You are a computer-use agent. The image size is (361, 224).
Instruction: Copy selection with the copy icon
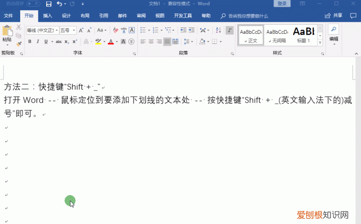tap(19, 36)
